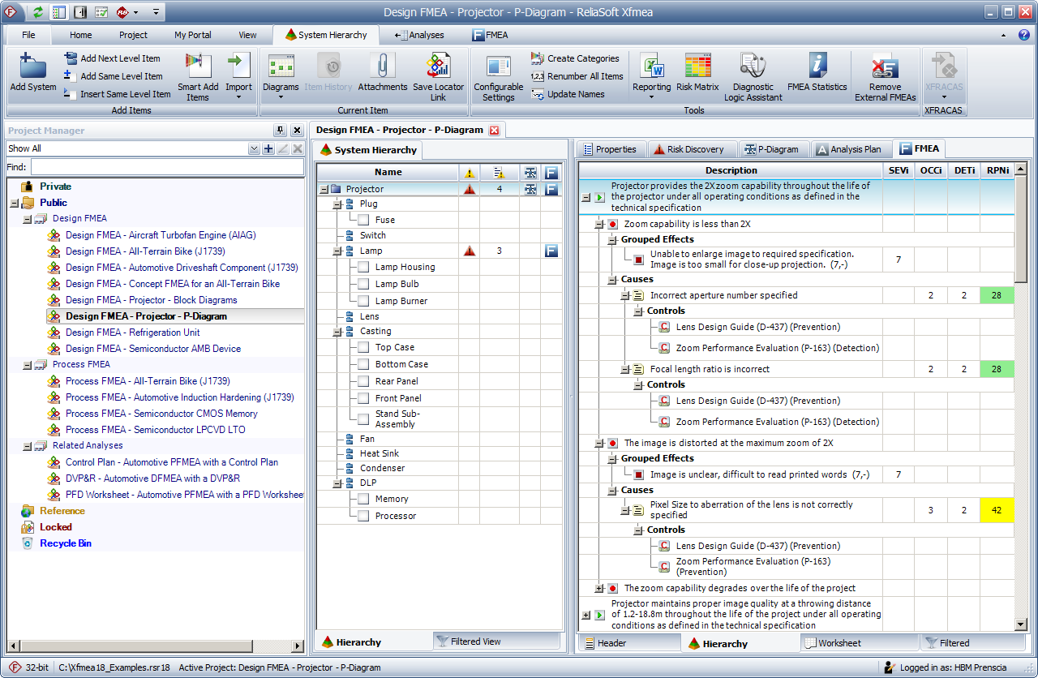This screenshot has height=678, width=1038.
Task: Open Design FMEA - Refrigeration Unit project
Action: 132,333
